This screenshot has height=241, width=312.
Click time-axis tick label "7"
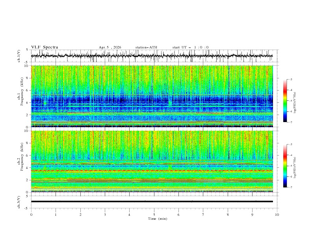pyautogui.click(x=203, y=215)
